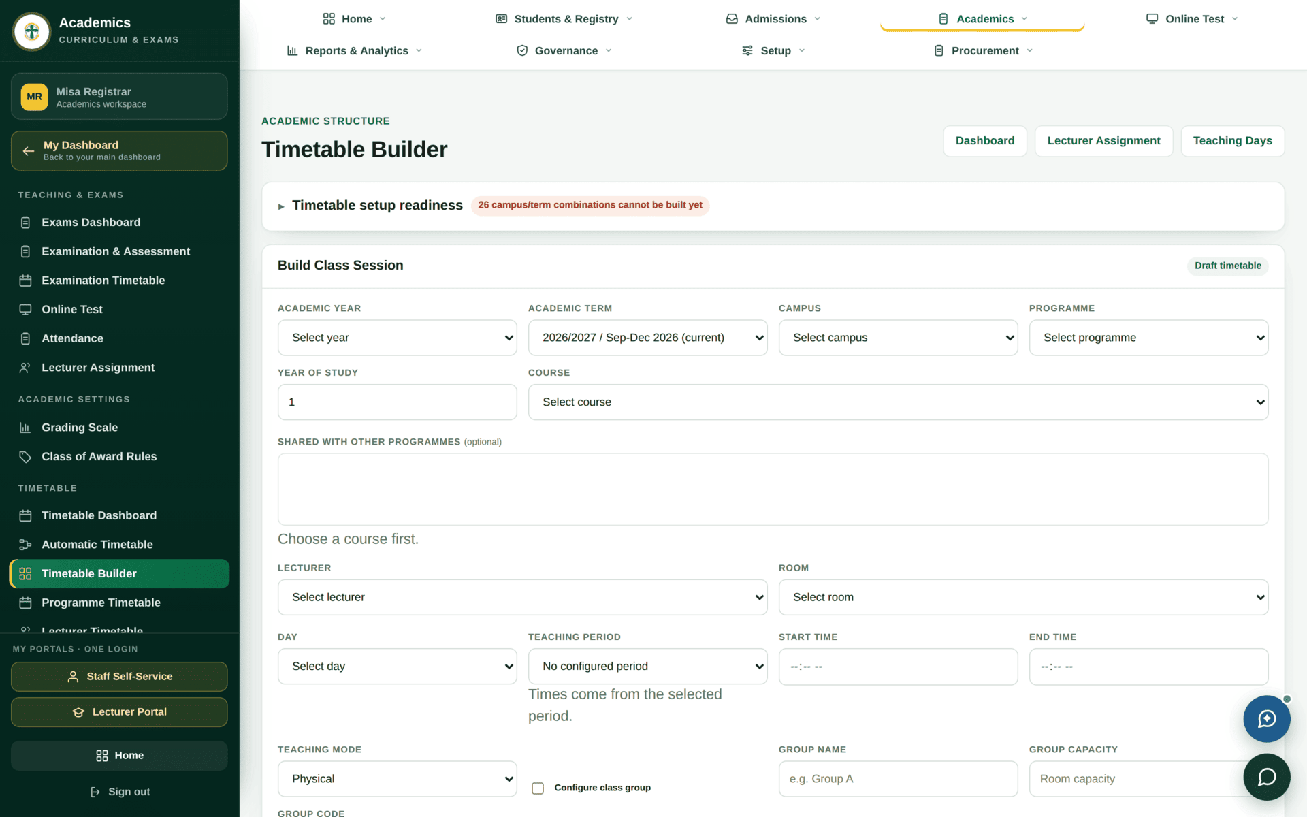Open the Governance top navigation menu
Viewport: 1307px width, 817px height.
click(564, 50)
